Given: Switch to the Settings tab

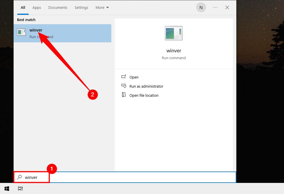Looking at the screenshot, I should (81, 7).
